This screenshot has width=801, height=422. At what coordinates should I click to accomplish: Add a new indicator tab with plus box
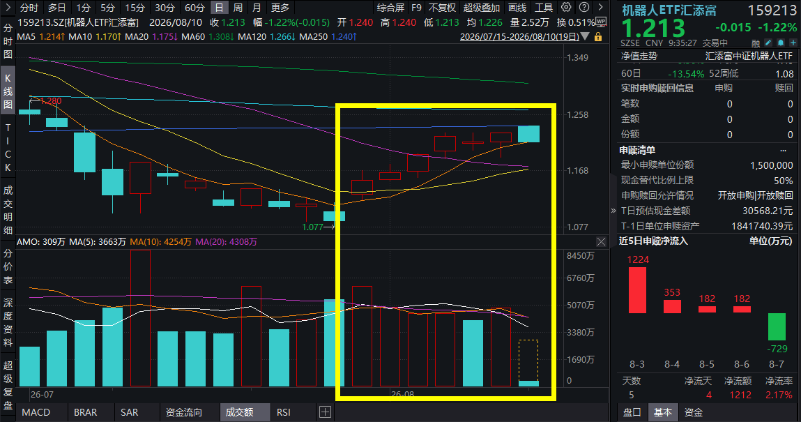(325, 412)
